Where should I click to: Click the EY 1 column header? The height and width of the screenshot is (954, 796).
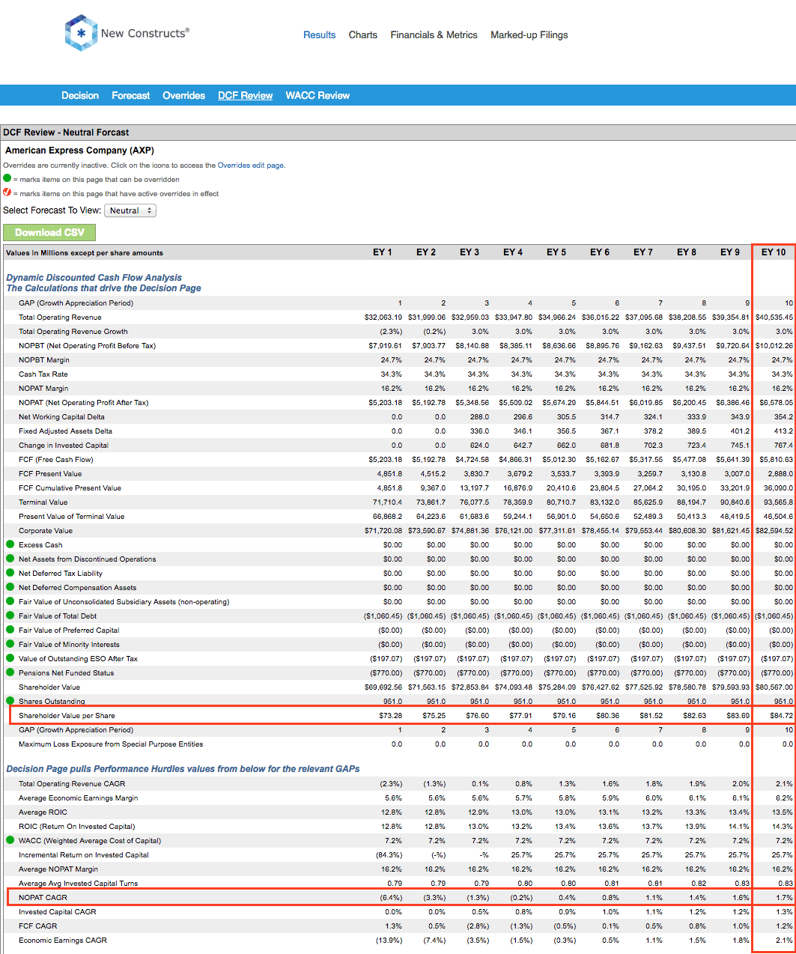383,252
